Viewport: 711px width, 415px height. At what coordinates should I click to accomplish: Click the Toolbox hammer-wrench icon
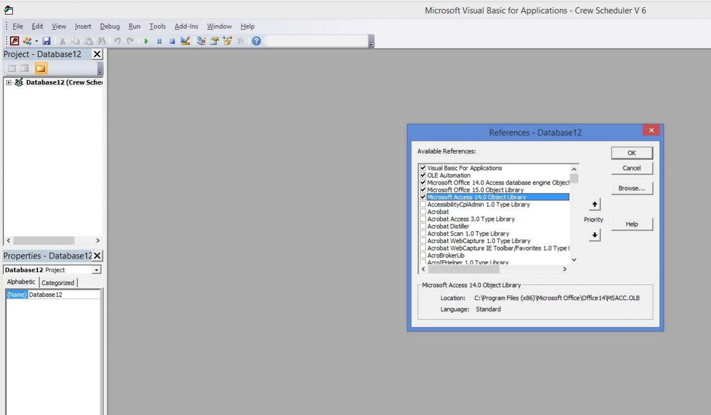tap(240, 41)
